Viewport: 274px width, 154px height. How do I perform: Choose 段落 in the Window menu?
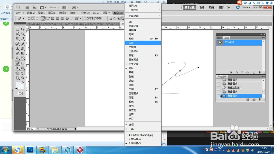coord(143,43)
